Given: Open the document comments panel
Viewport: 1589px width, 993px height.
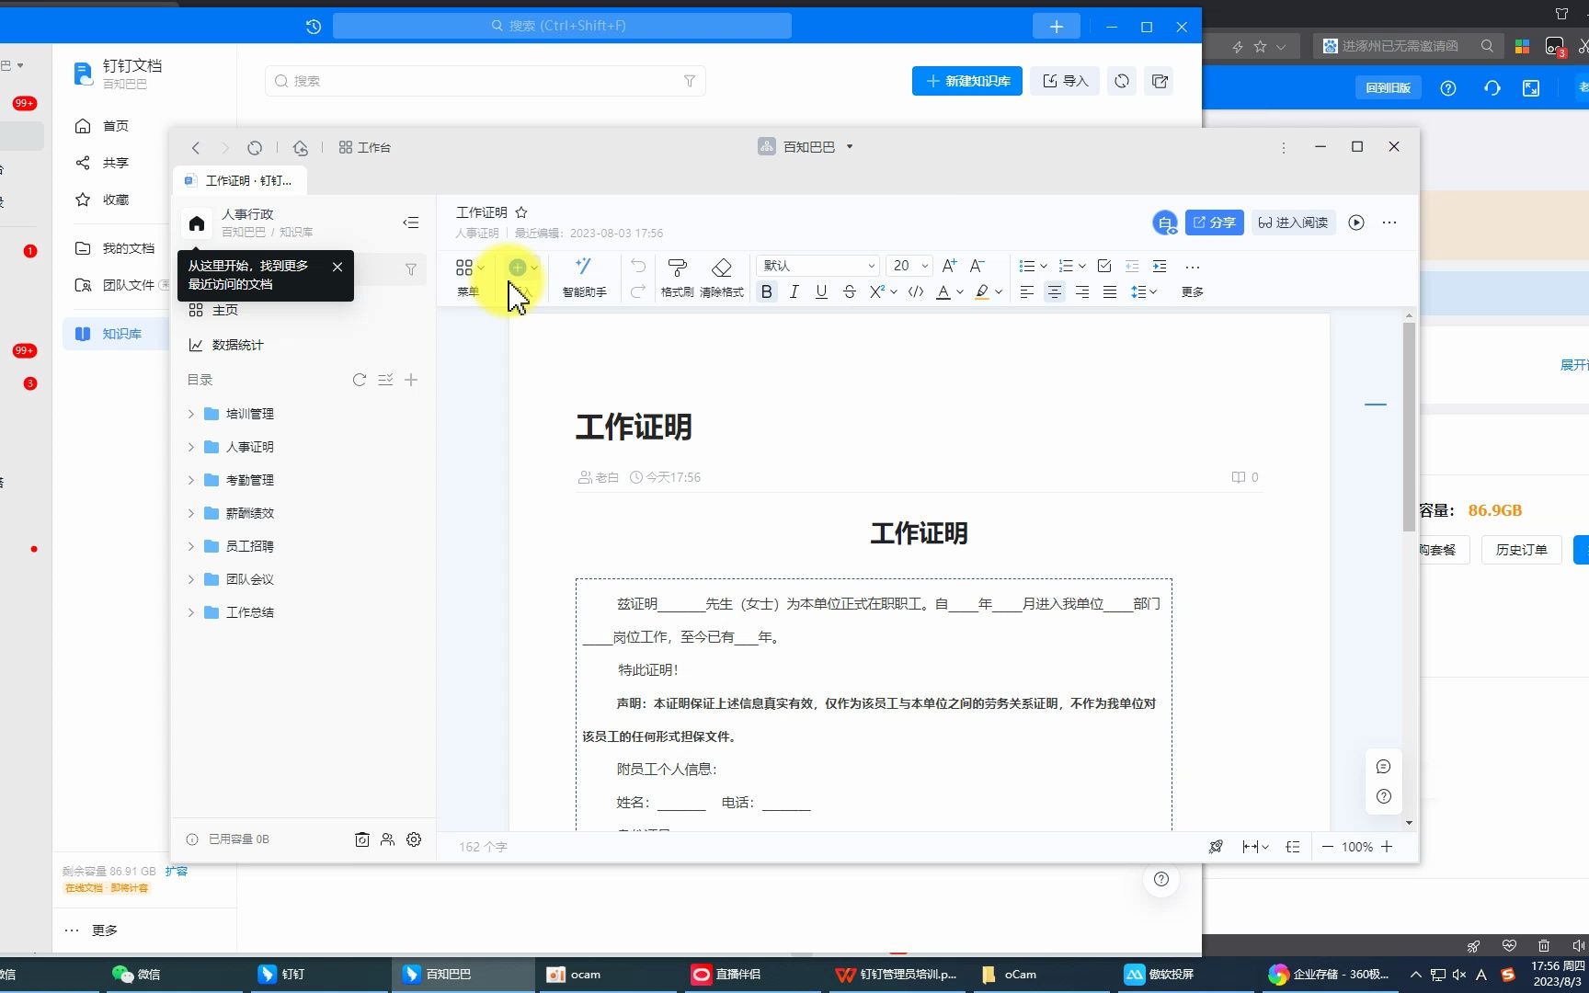Looking at the screenshot, I should coord(1384,767).
